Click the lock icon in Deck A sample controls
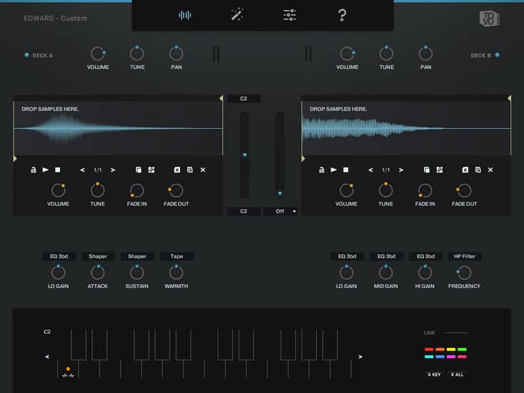This screenshot has width=524, height=393. coord(33,170)
